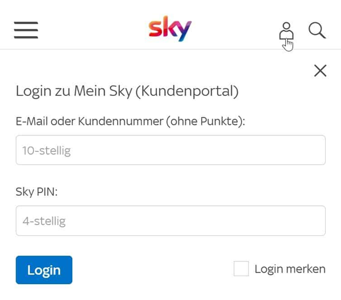
Task: Open search via the magnifier icon
Action: [317, 31]
